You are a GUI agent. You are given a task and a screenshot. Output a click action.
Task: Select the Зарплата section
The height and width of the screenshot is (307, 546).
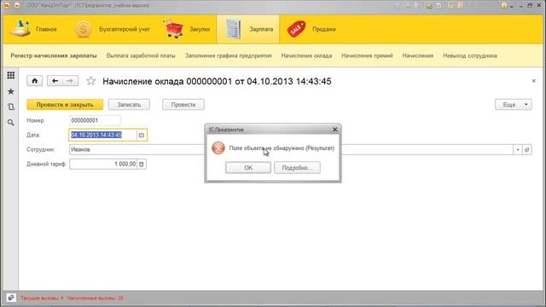248,29
